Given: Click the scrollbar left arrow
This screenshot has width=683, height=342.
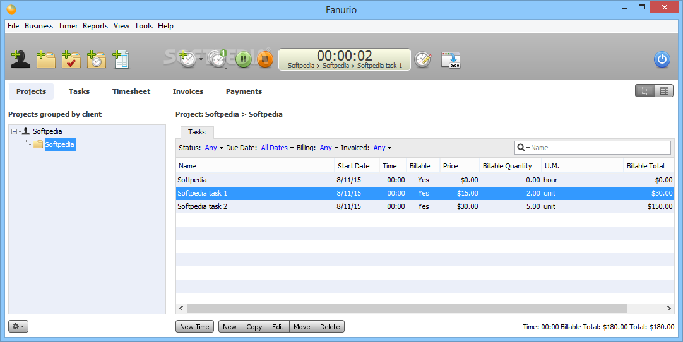Looking at the screenshot, I should 182,308.
